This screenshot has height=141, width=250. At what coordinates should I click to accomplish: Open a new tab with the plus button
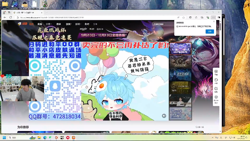(47, 13)
